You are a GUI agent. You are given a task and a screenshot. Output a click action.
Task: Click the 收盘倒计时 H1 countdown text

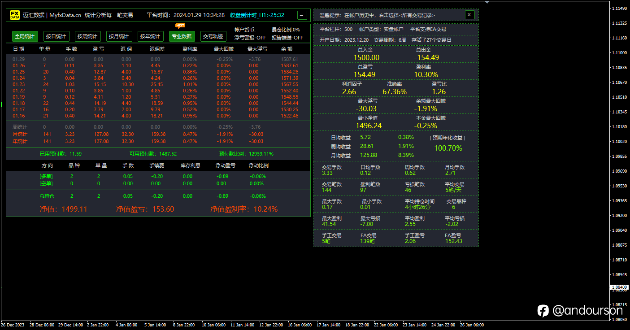257,15
